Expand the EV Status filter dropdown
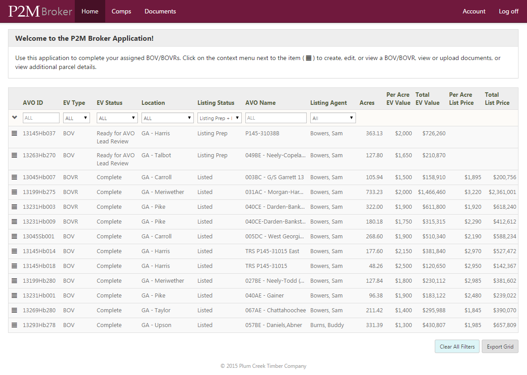This screenshot has width=527, height=375. pyautogui.click(x=117, y=118)
